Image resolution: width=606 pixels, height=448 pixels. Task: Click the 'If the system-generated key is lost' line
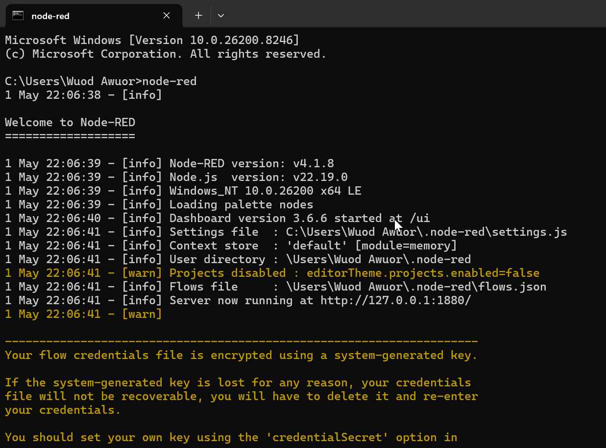[x=238, y=382]
